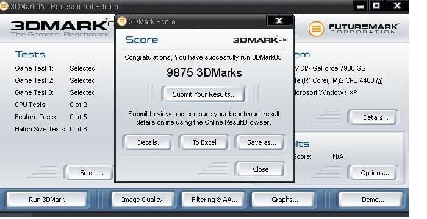Click the N/A score value
Image resolution: width=427 pixels, height=219 pixels.
(x=338, y=156)
